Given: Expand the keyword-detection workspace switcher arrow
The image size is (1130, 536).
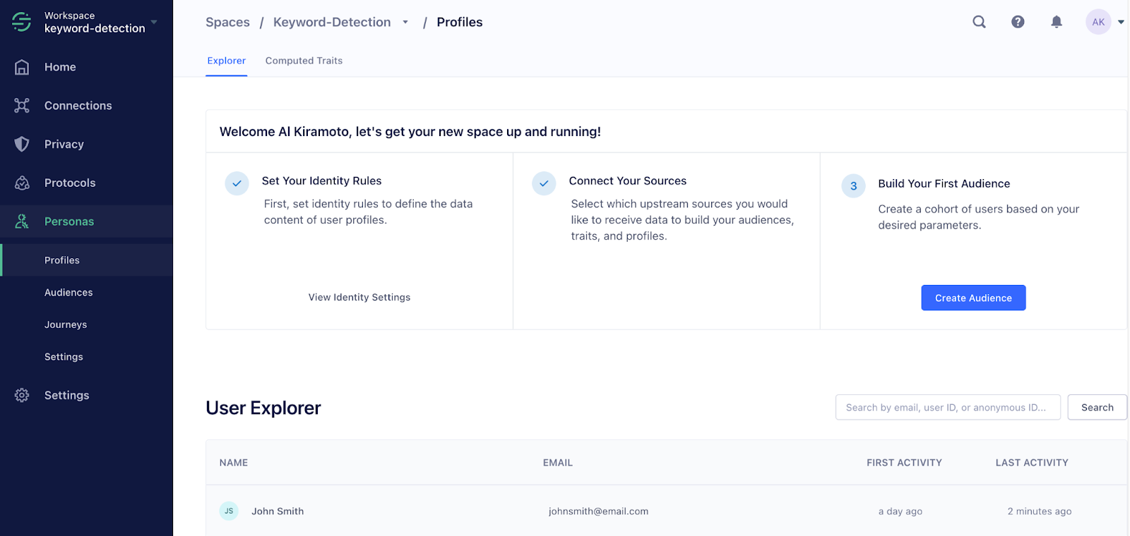Looking at the screenshot, I should pos(154,22).
